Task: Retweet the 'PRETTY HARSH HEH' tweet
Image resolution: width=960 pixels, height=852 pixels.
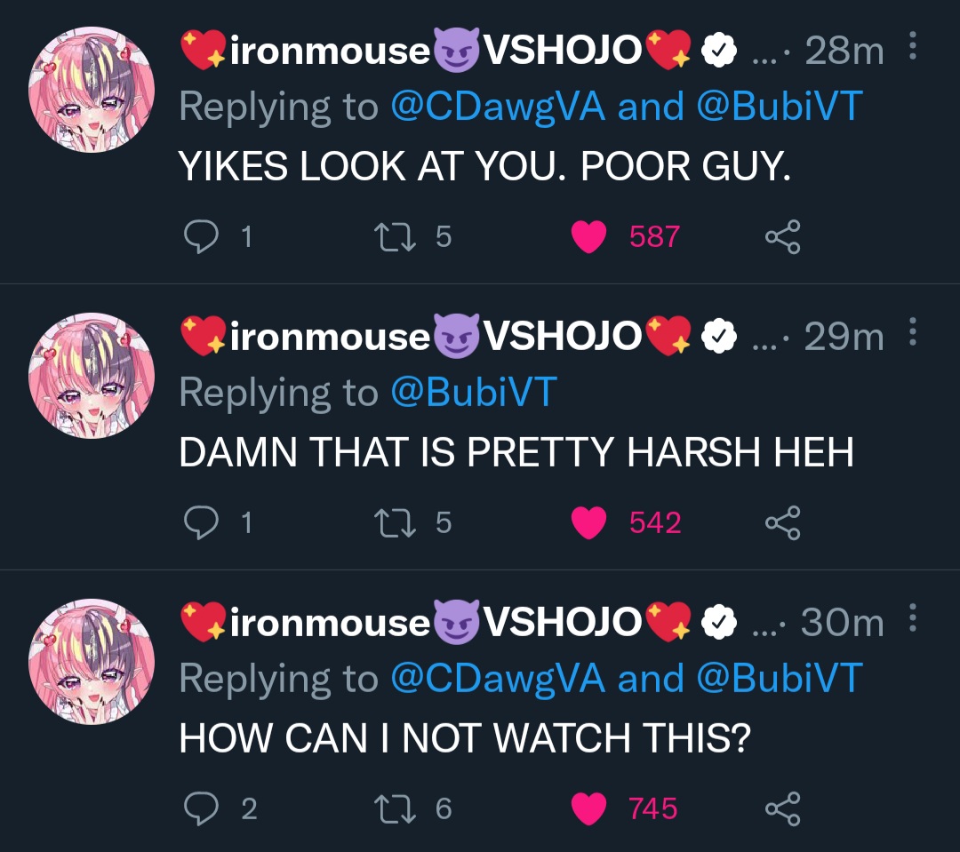Action: click(x=396, y=522)
